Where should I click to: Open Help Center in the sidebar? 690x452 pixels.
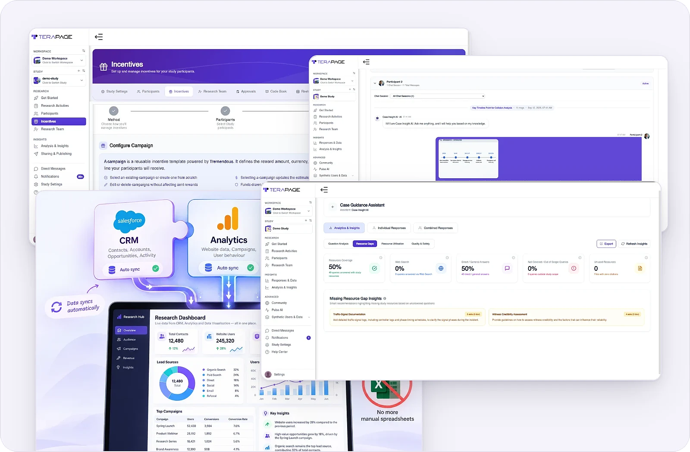click(279, 352)
